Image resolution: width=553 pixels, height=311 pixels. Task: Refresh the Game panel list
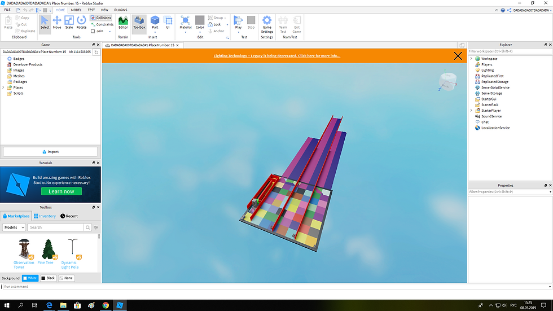pos(96,52)
